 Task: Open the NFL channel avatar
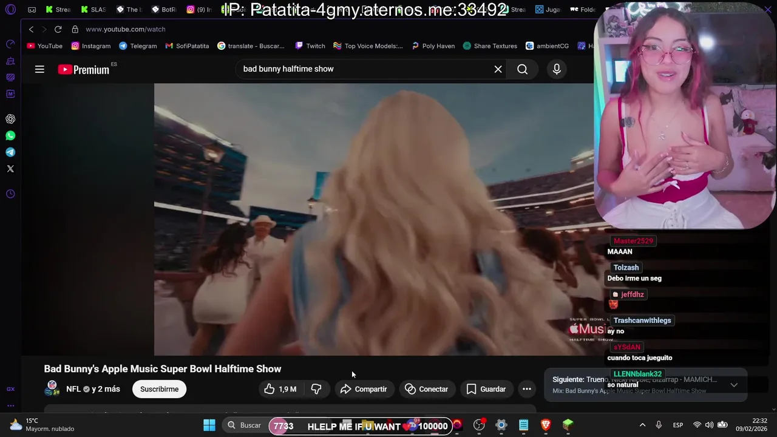52,388
